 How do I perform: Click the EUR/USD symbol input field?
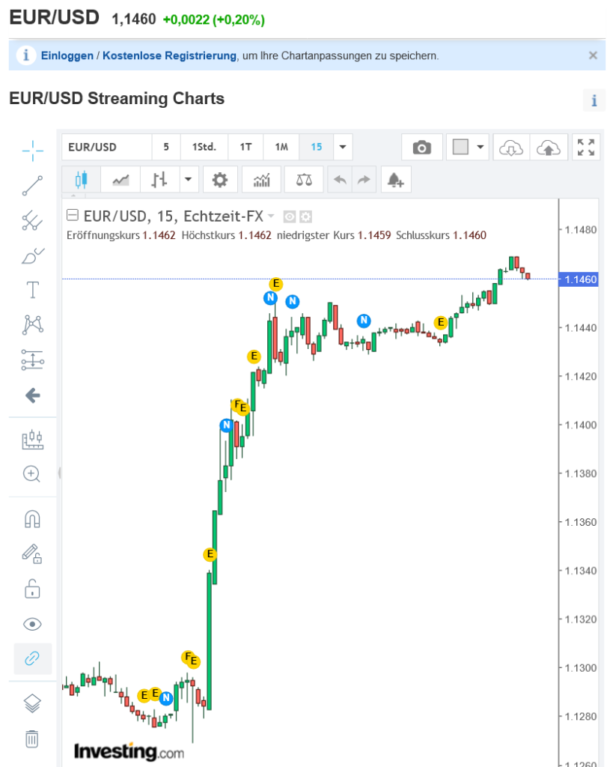tap(106, 147)
